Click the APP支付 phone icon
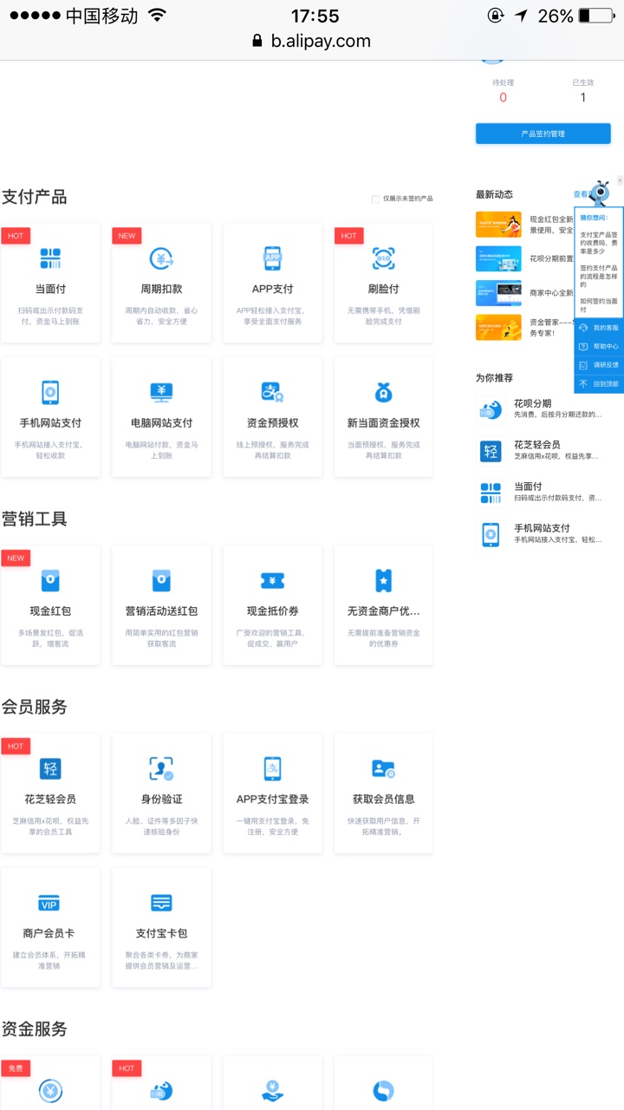 (272, 258)
